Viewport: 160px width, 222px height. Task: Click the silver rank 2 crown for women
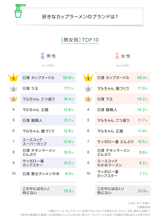pyautogui.click(x=88, y=88)
